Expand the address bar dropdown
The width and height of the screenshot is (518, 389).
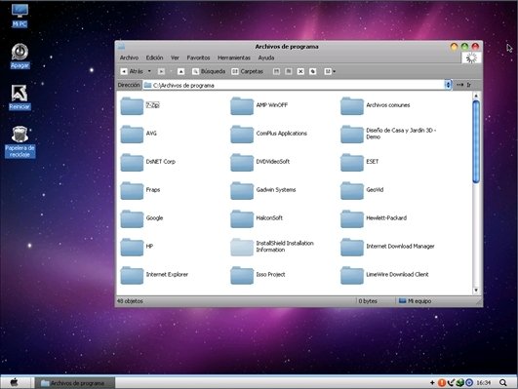[x=448, y=85]
